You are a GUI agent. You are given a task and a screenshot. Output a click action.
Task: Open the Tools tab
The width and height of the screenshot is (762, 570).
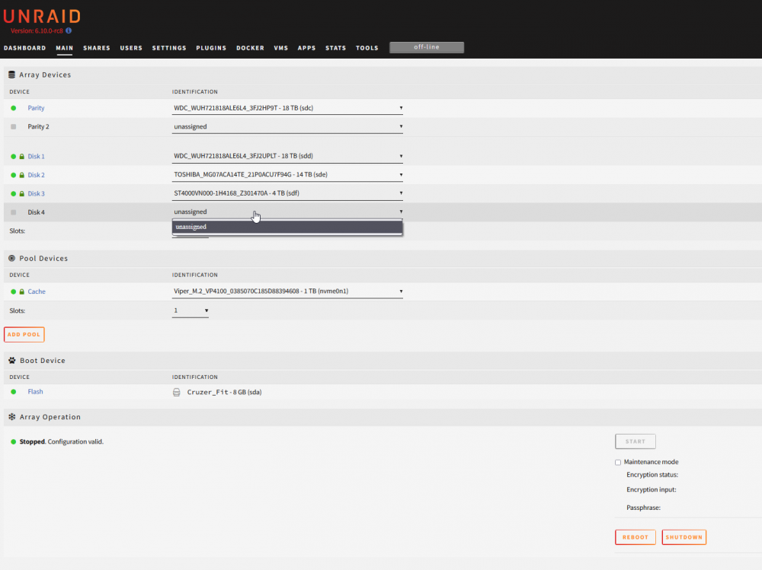[x=367, y=48]
